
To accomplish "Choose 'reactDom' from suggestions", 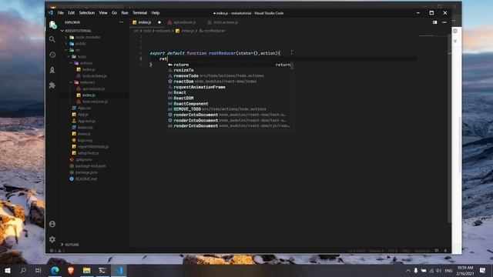I will 230,82.
